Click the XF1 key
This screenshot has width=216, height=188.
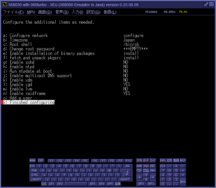click(x=52, y=184)
